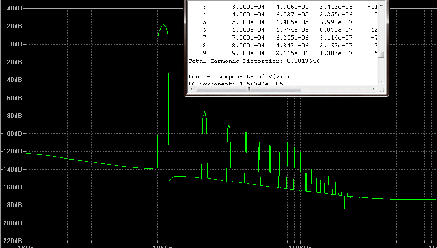Click the -120dB label on vertical axis

tap(11, 152)
